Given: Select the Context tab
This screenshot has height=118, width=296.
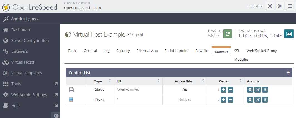Looking at the screenshot, I should [x=221, y=51].
